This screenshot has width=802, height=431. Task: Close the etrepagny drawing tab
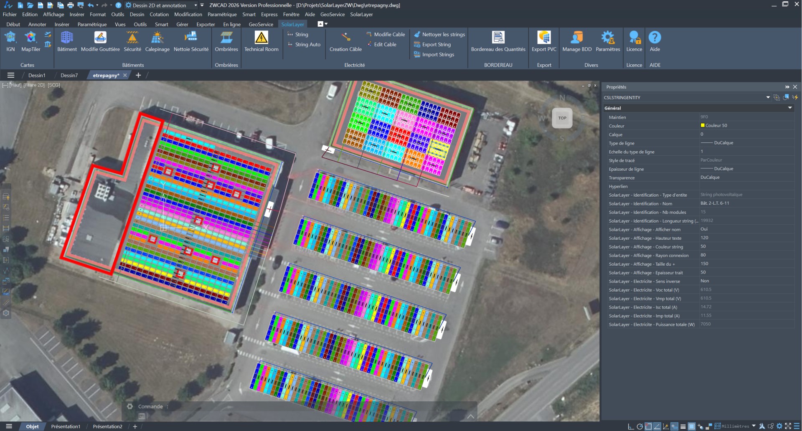point(125,75)
